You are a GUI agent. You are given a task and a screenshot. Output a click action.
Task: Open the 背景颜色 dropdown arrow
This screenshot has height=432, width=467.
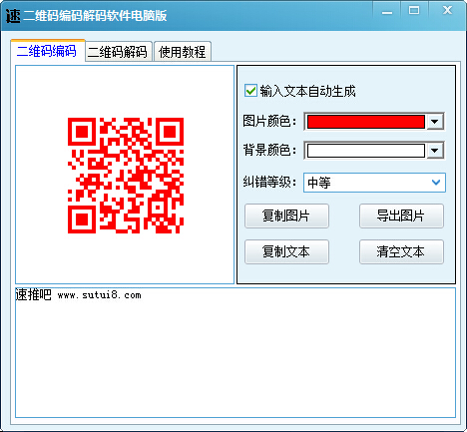click(435, 151)
